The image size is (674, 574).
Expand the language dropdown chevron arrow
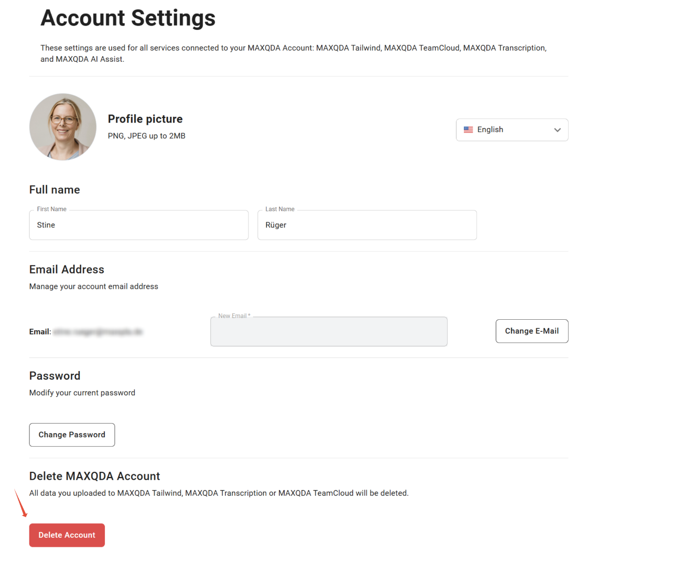click(x=557, y=130)
